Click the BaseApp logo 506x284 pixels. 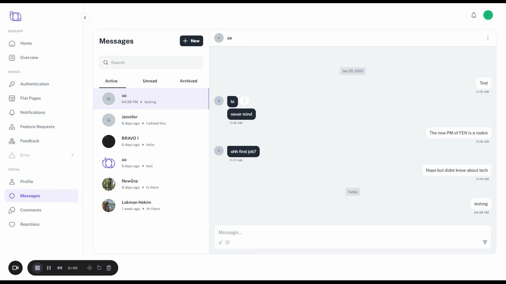[15, 16]
